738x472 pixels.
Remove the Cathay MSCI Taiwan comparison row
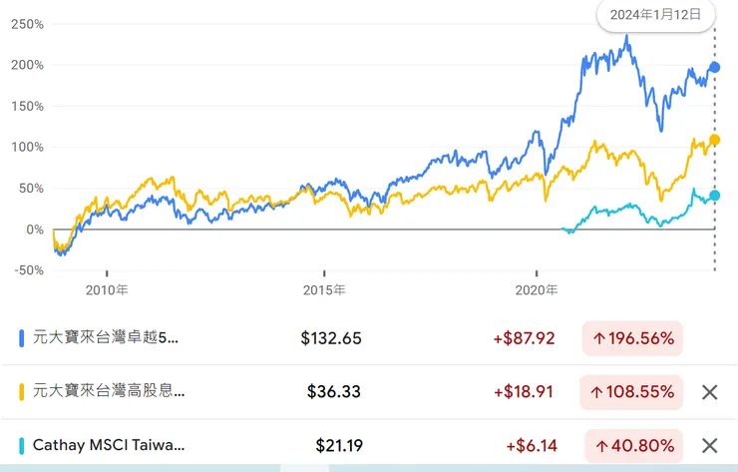point(710,446)
